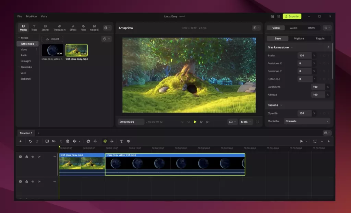Play the preview video

pyautogui.click(x=195, y=122)
